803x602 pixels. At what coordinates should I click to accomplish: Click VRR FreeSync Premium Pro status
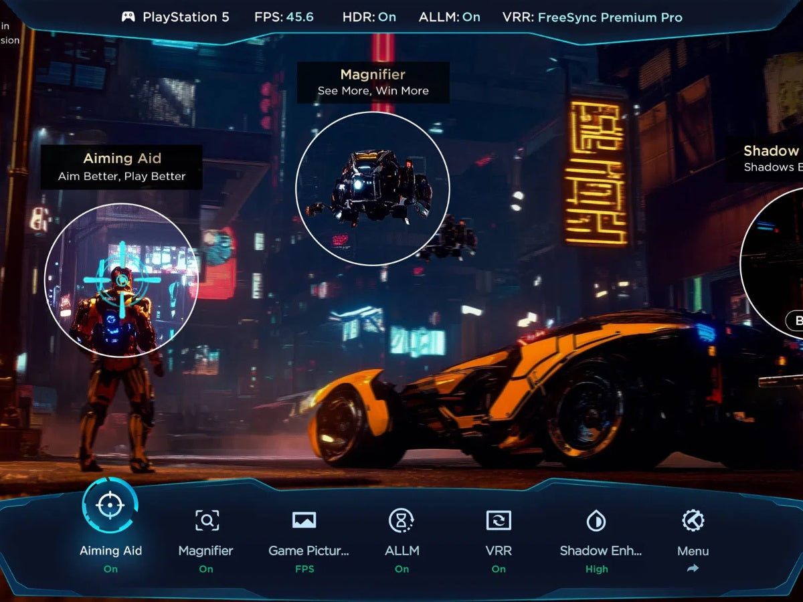click(x=592, y=17)
